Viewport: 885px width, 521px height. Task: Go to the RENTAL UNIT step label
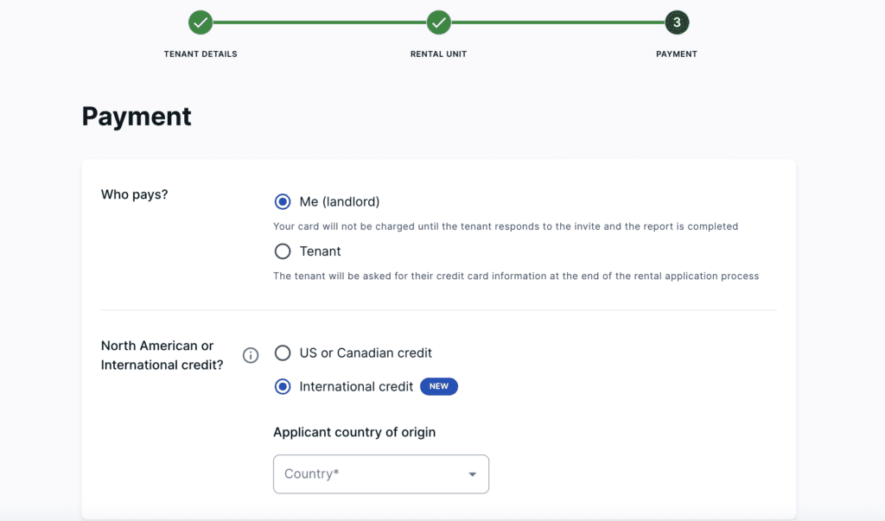[x=439, y=54]
